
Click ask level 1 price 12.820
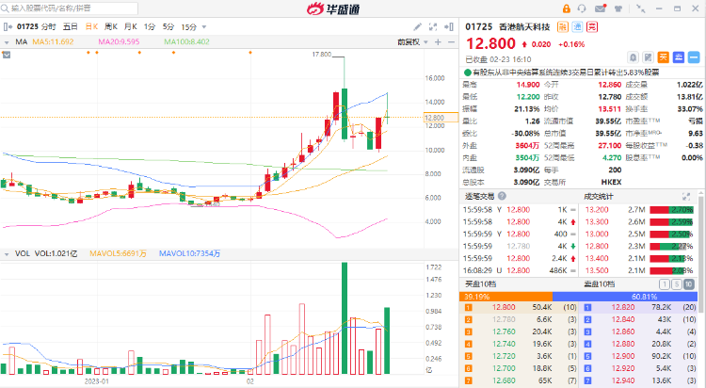(623, 307)
